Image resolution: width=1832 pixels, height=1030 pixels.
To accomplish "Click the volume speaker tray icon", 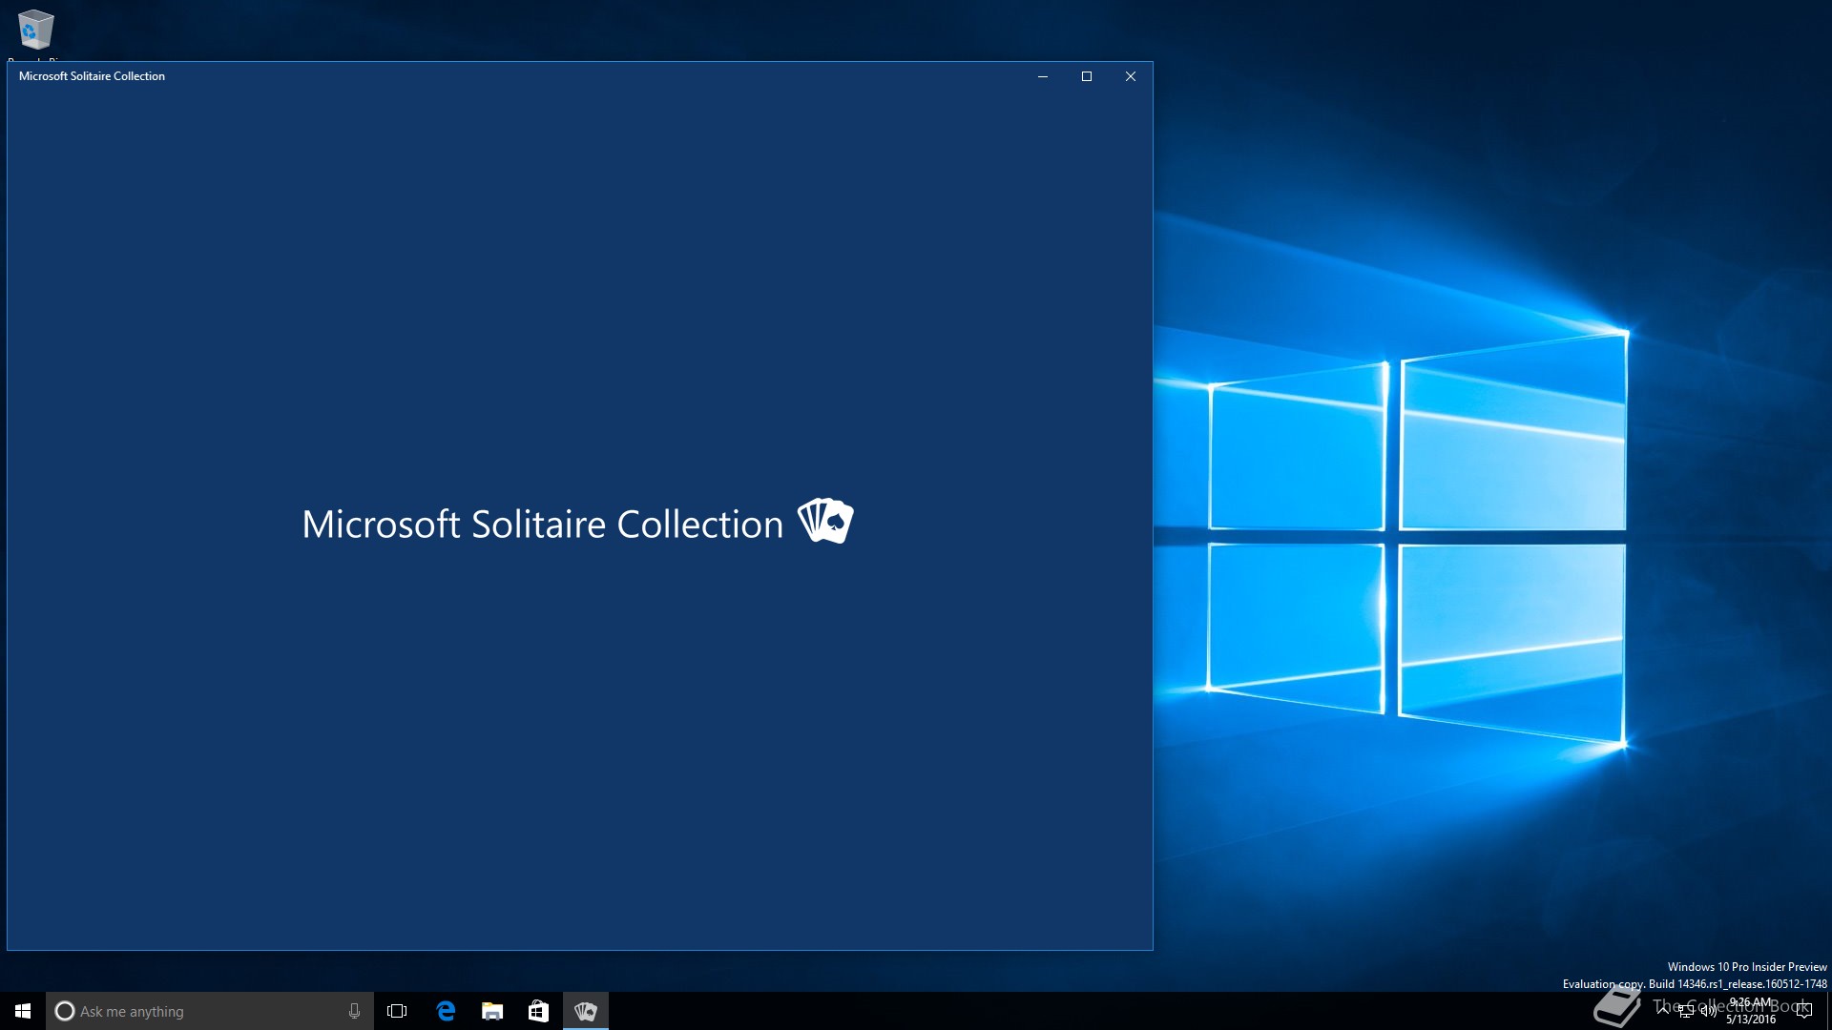I will click(x=1709, y=1011).
